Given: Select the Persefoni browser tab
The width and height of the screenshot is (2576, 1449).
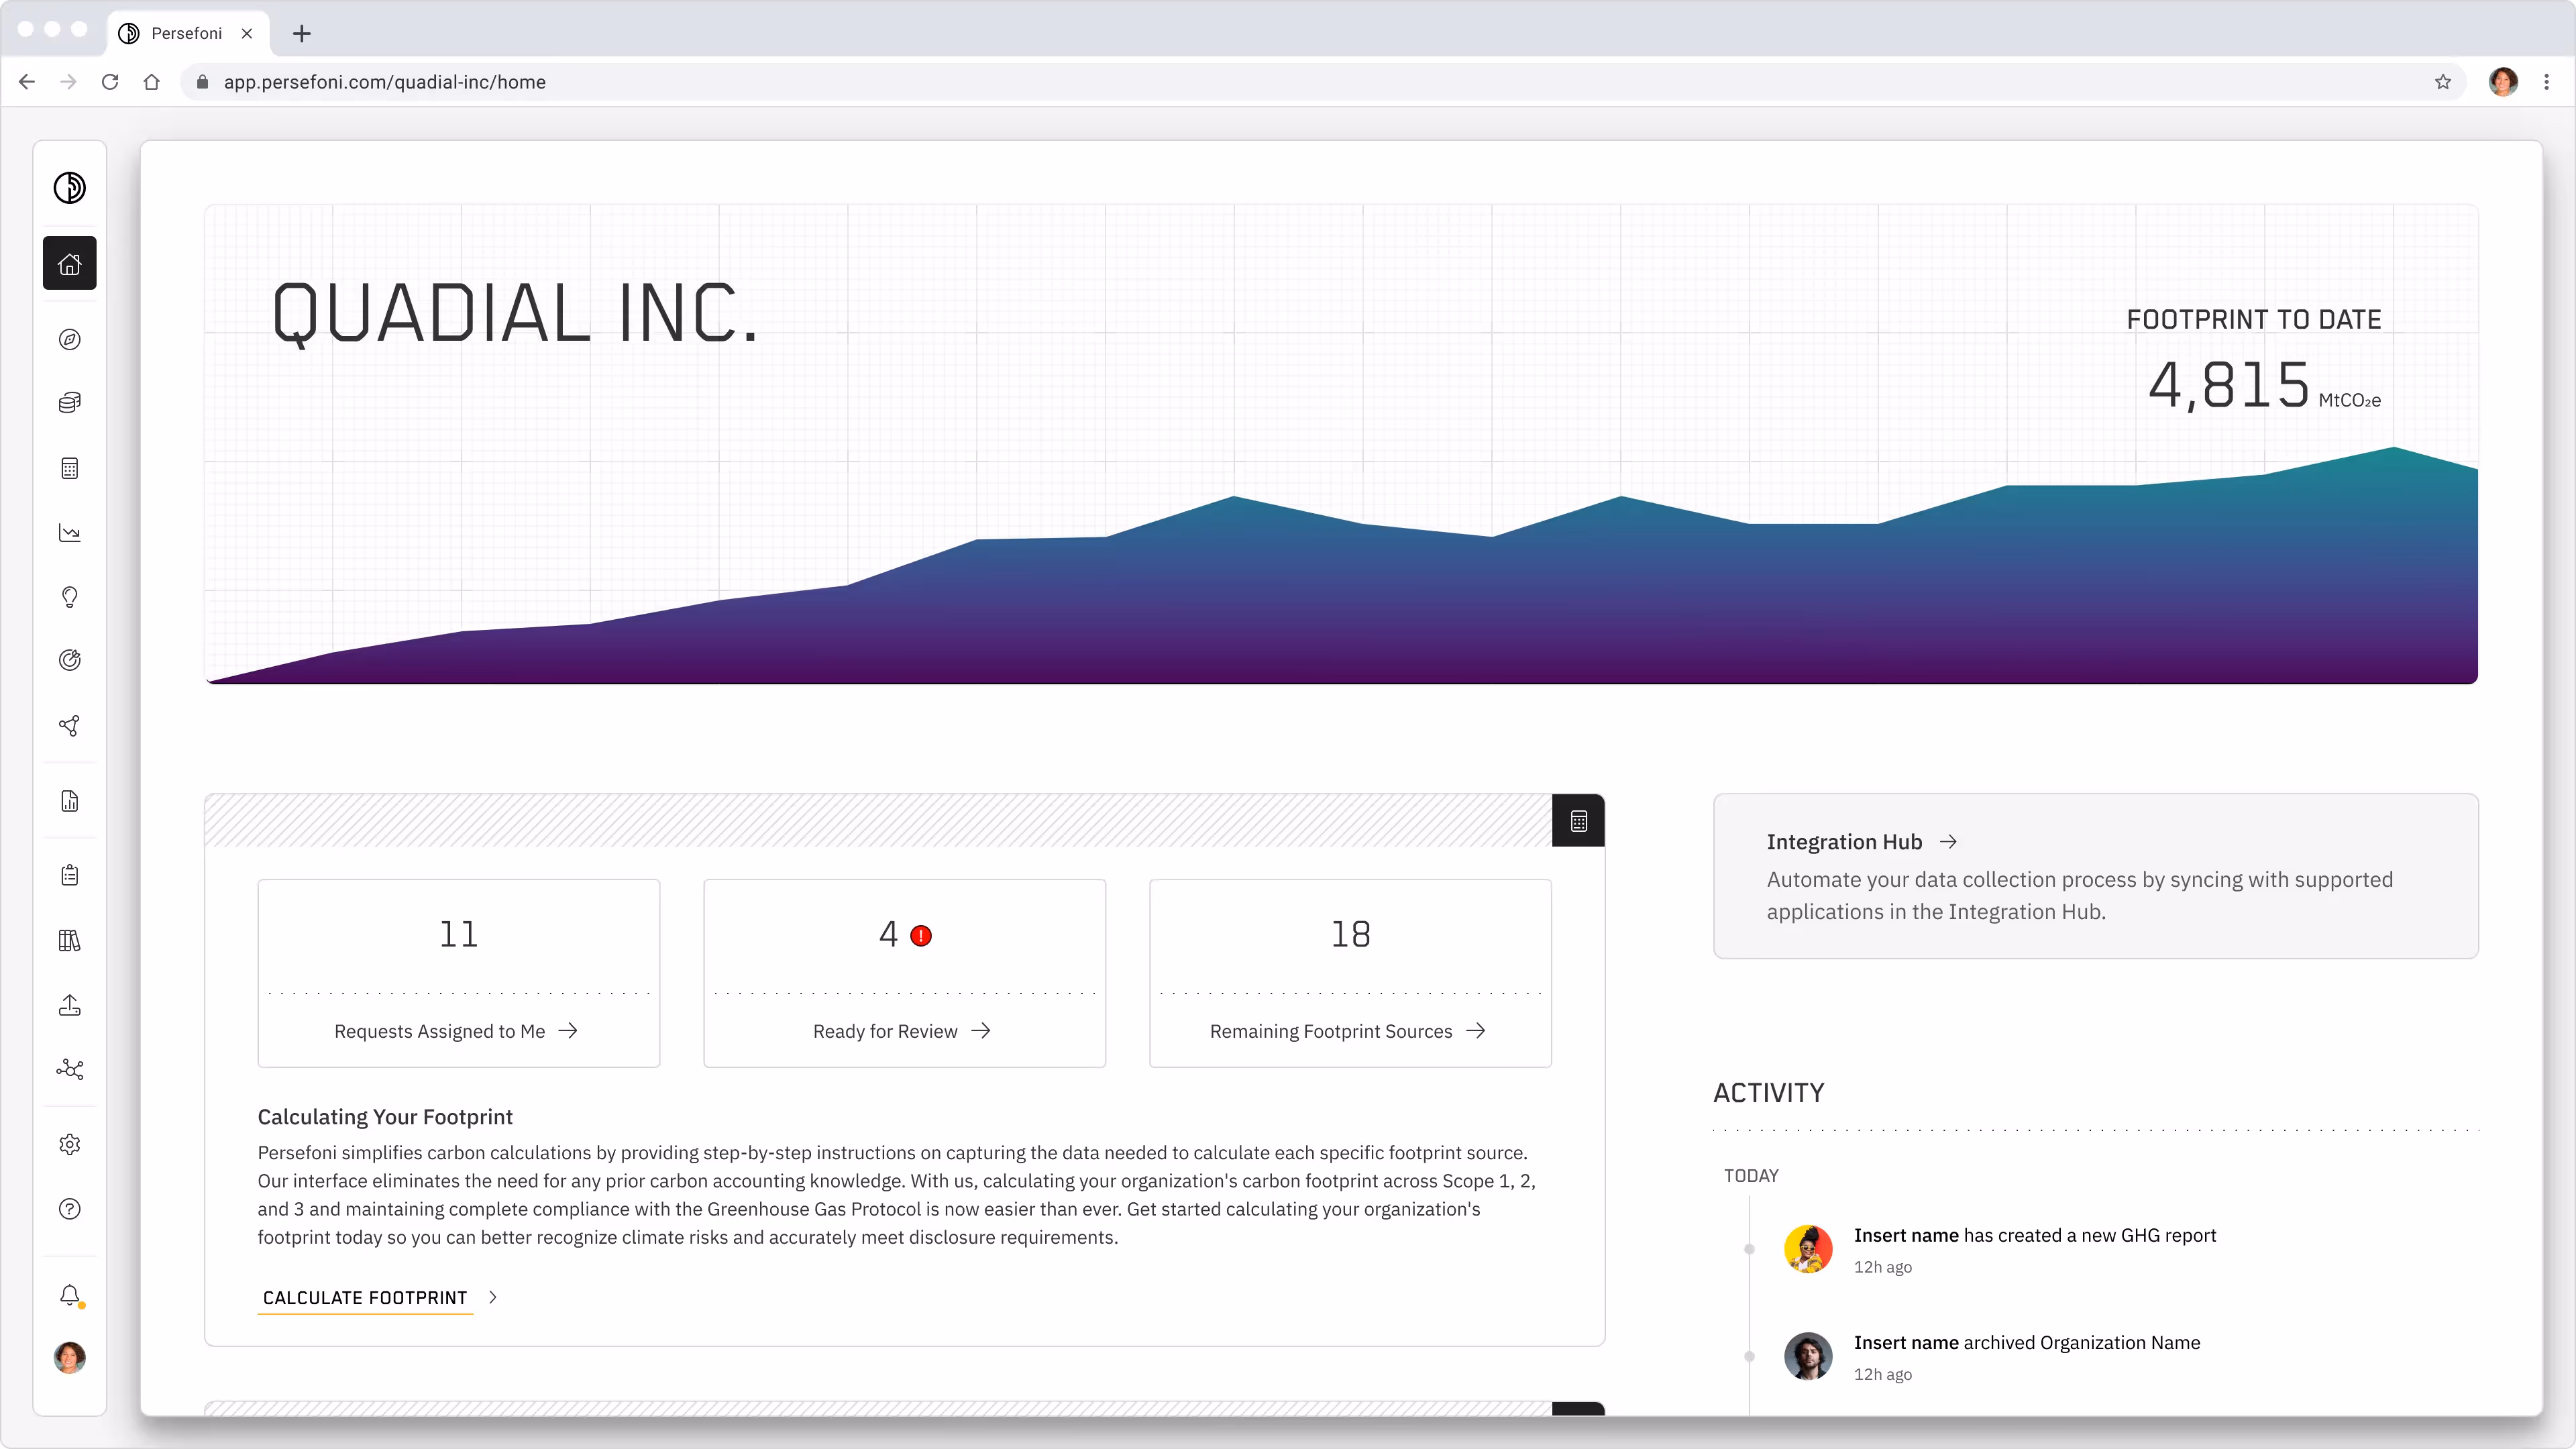Looking at the screenshot, I should pyautogui.click(x=187, y=33).
